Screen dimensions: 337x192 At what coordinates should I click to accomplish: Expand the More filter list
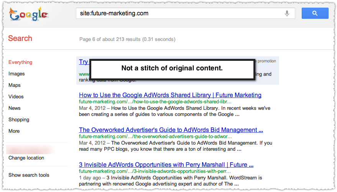click(x=14, y=131)
